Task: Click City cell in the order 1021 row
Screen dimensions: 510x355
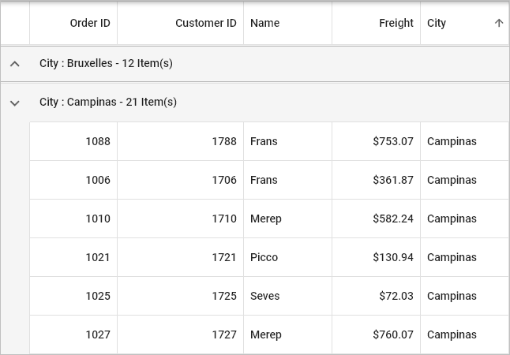Action: [x=465, y=257]
